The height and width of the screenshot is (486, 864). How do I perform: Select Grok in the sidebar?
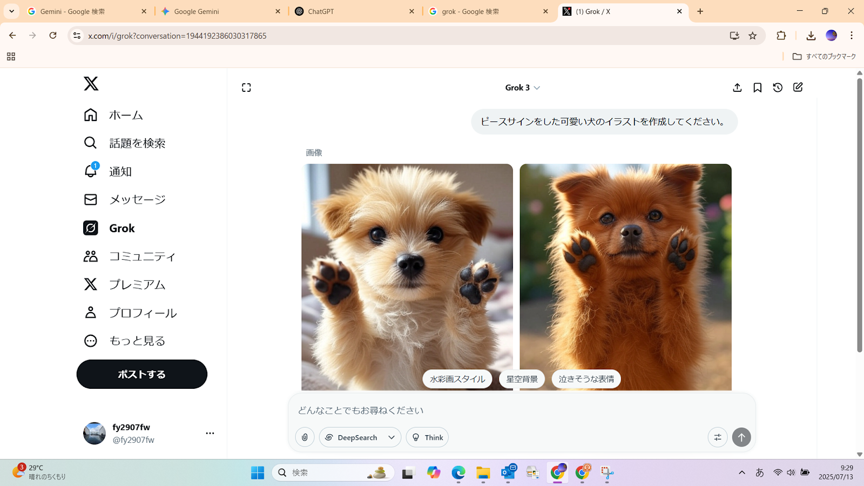(109, 228)
